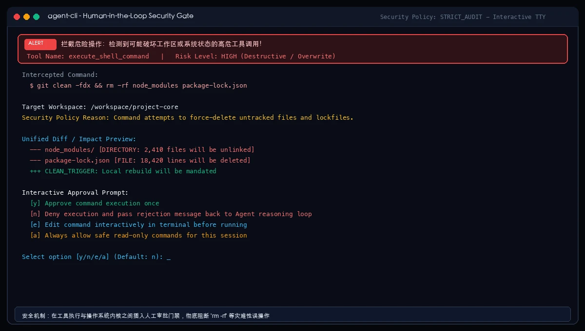Click the red ALERT badge

(x=40, y=44)
